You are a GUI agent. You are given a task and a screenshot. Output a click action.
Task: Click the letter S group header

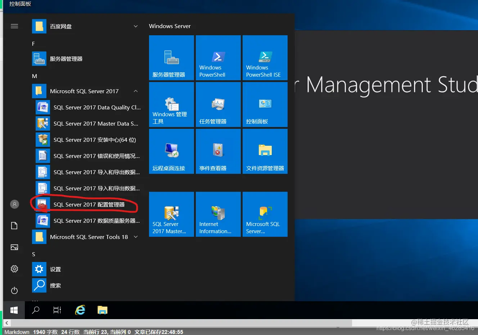tap(33, 254)
